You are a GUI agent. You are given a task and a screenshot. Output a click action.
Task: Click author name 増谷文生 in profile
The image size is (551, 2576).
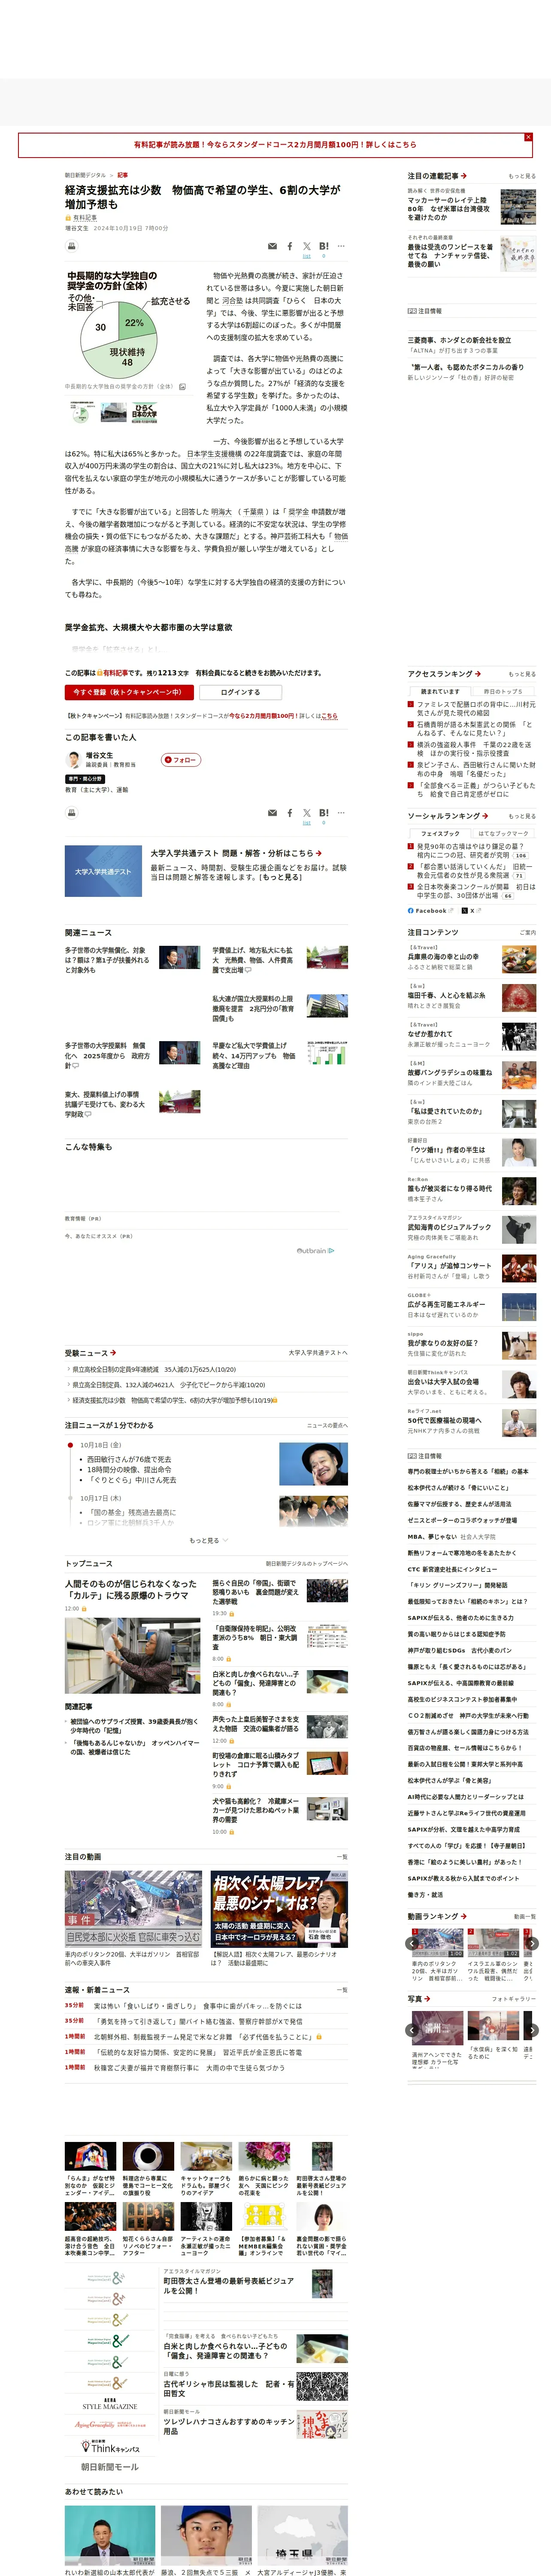[99, 755]
